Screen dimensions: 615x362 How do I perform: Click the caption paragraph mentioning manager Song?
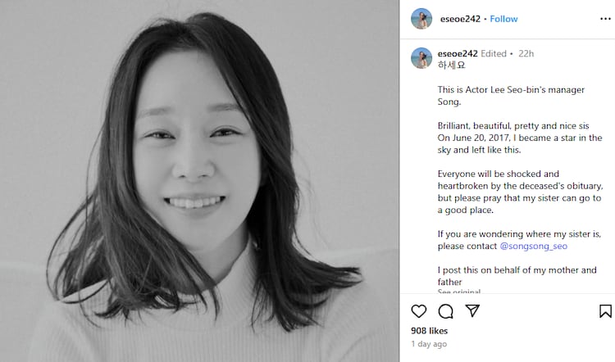pos(511,96)
